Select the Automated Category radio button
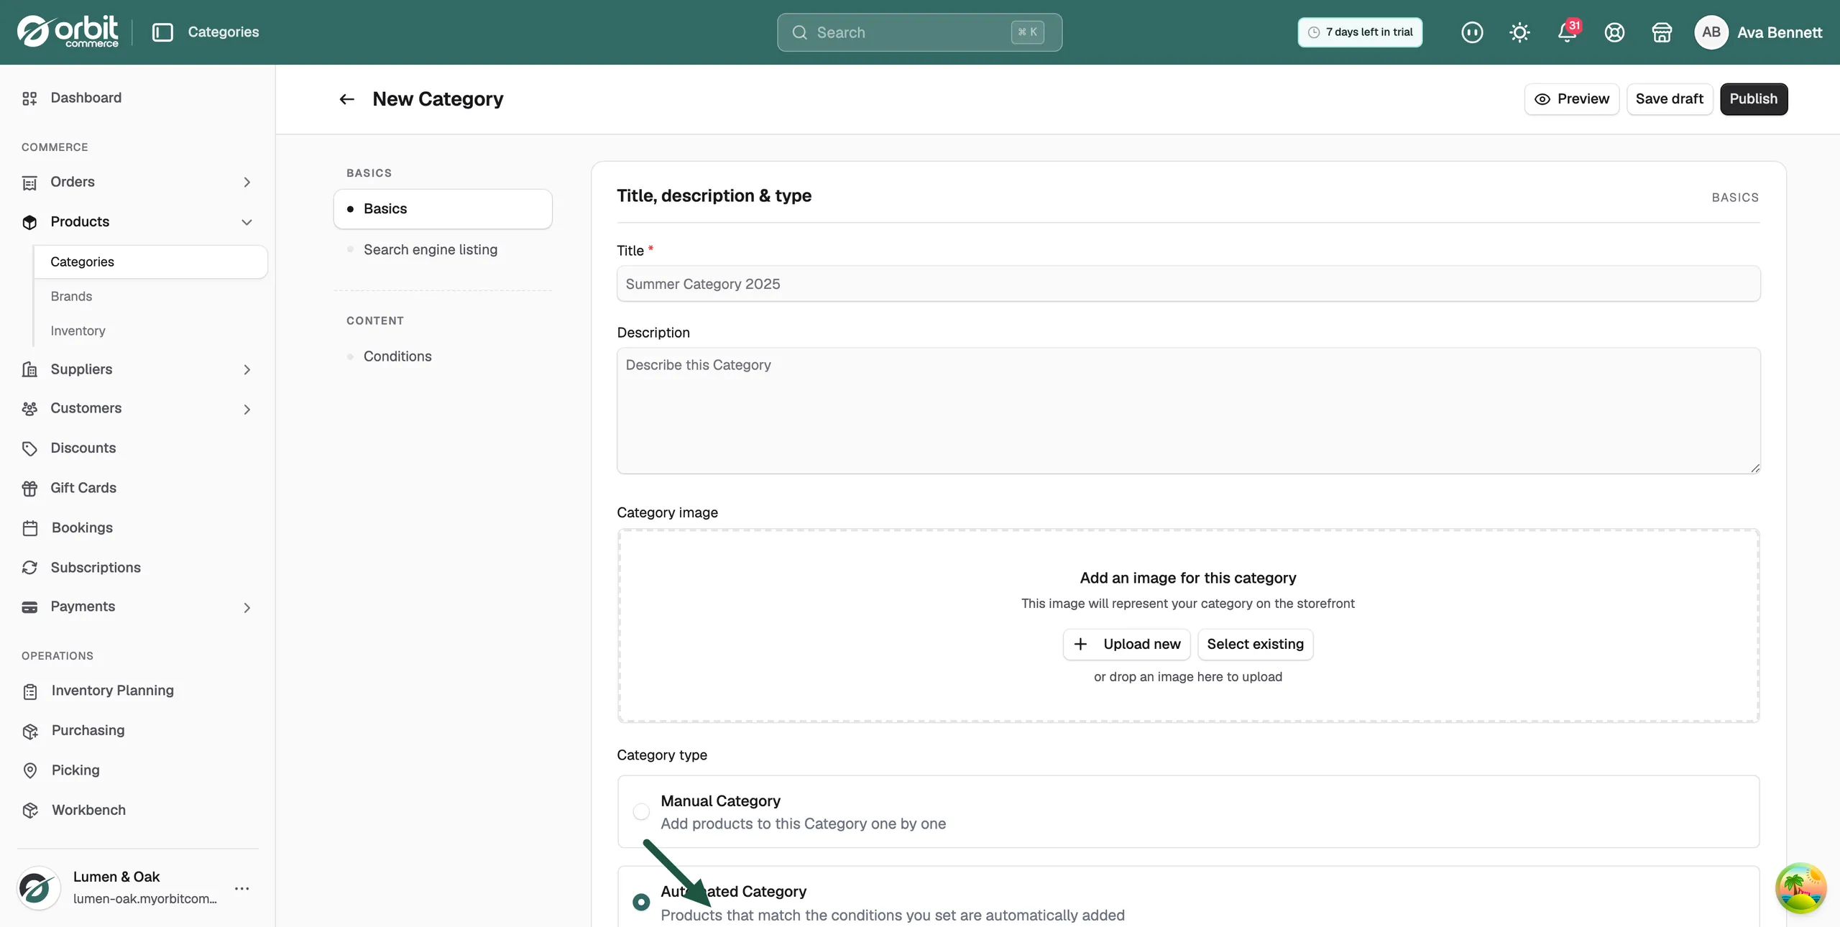 click(x=641, y=902)
